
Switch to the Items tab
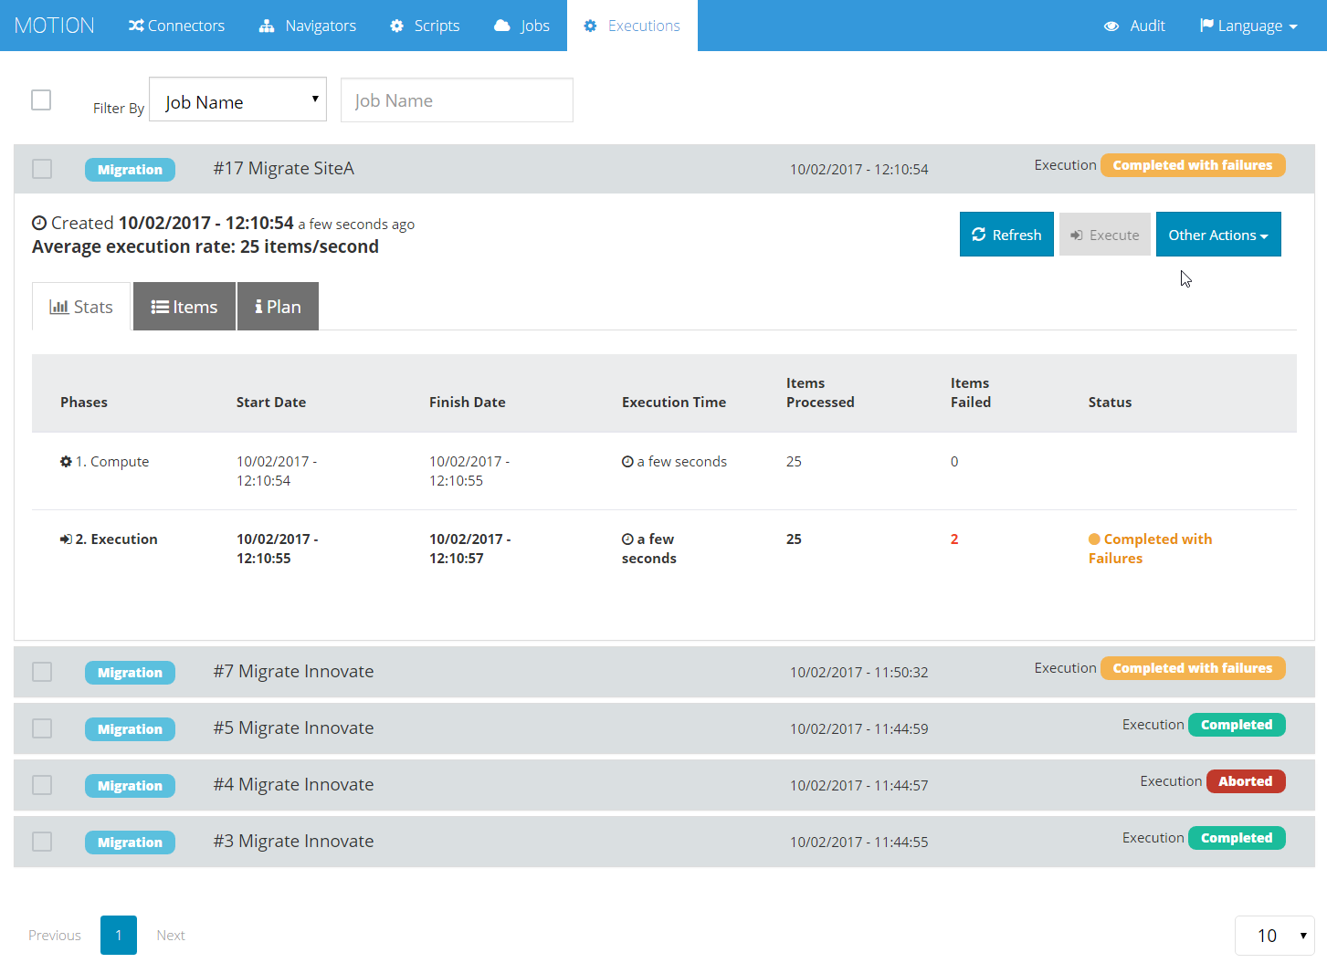184,307
